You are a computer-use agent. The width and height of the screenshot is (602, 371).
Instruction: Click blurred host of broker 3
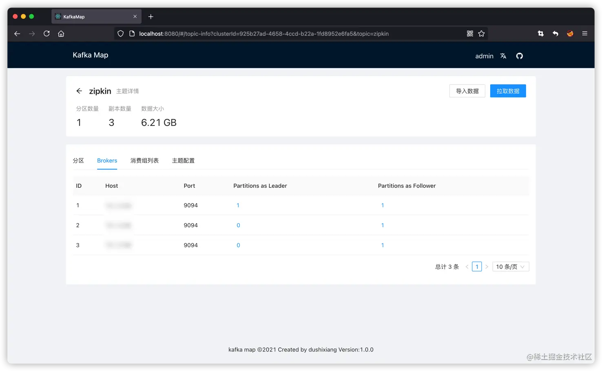[118, 245]
